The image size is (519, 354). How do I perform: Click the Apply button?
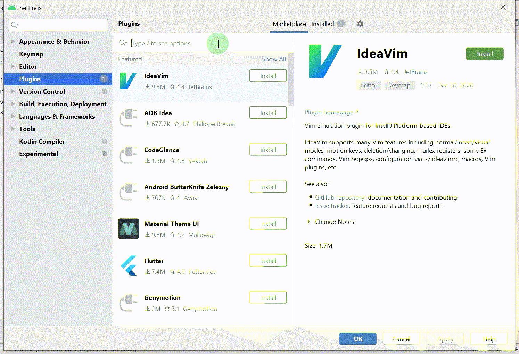[x=445, y=339]
